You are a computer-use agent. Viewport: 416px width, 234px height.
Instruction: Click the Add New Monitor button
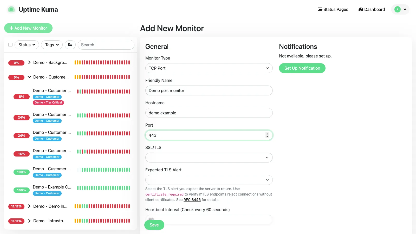pyautogui.click(x=28, y=28)
